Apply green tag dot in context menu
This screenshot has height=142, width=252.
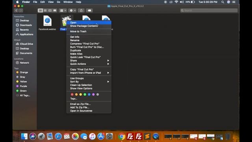(85, 95)
